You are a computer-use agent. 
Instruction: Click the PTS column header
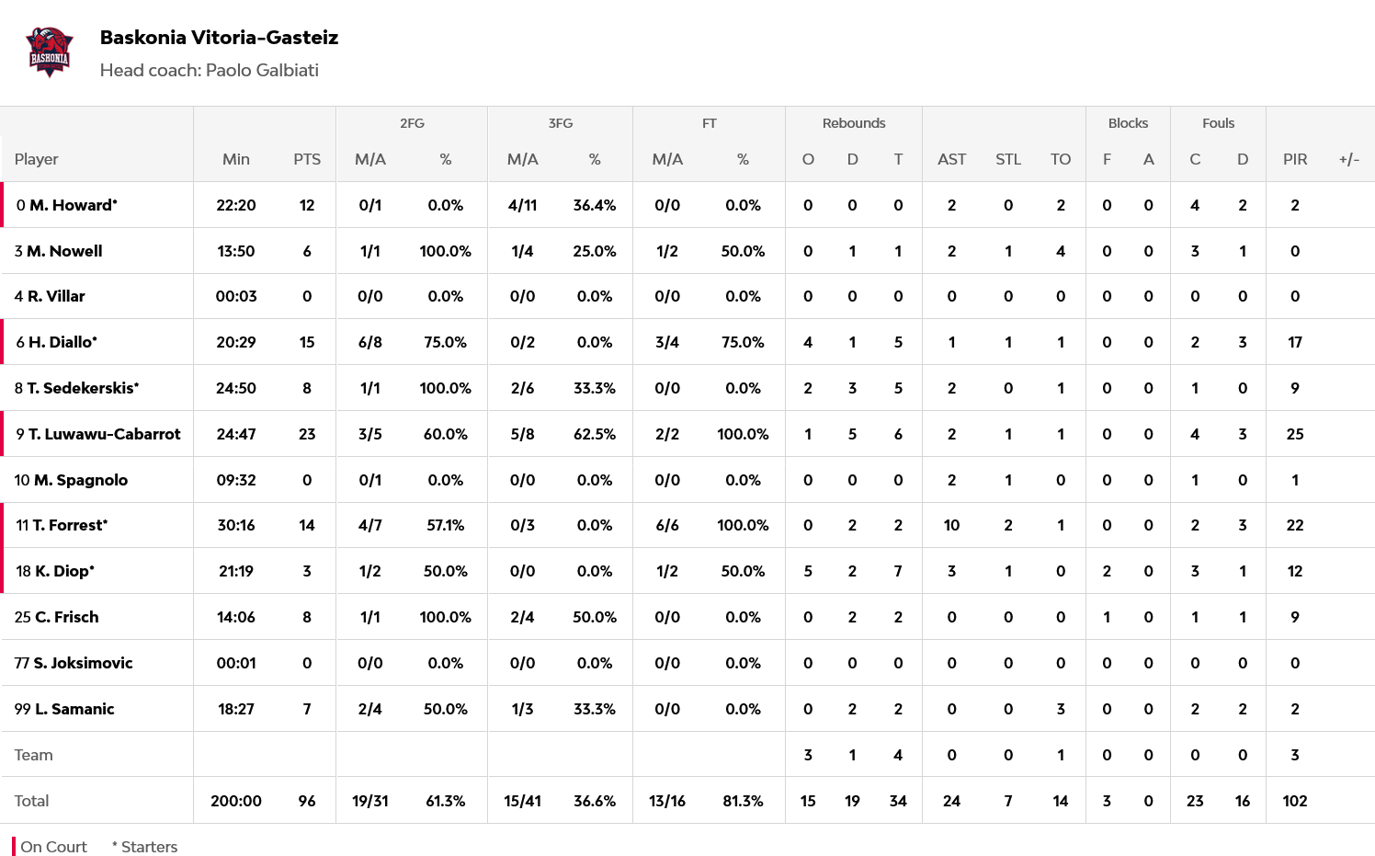point(307,159)
